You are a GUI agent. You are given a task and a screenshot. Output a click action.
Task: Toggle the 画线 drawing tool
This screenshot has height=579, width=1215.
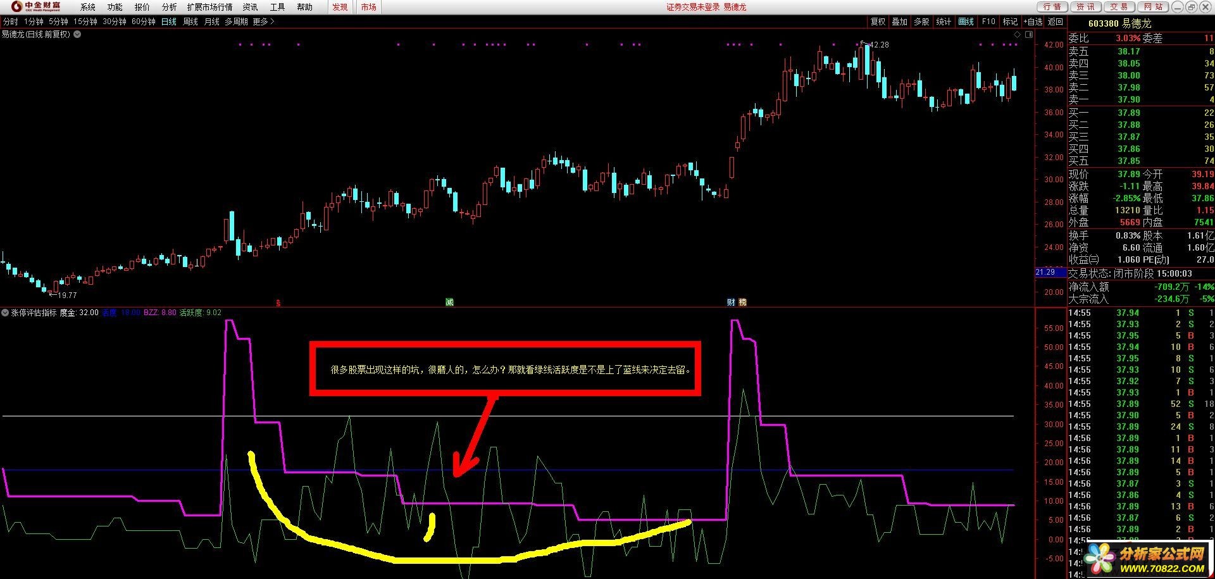pyautogui.click(x=966, y=22)
